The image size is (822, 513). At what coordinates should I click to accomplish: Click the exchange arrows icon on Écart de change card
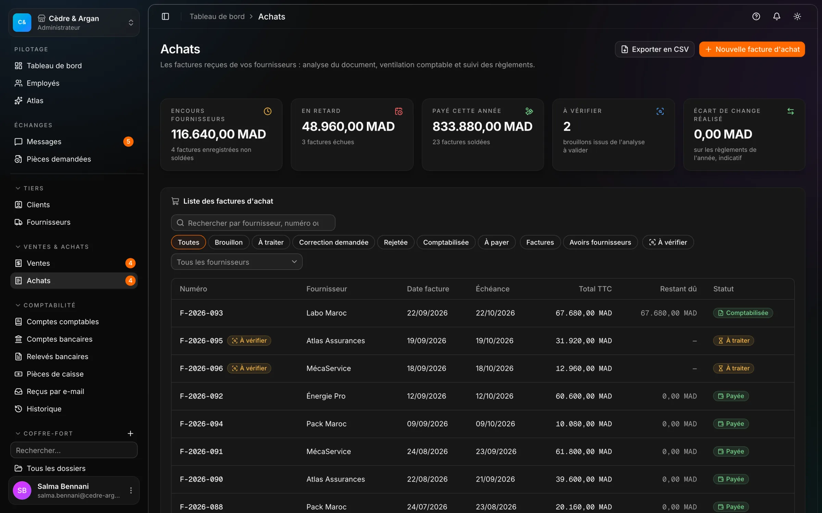(x=790, y=111)
